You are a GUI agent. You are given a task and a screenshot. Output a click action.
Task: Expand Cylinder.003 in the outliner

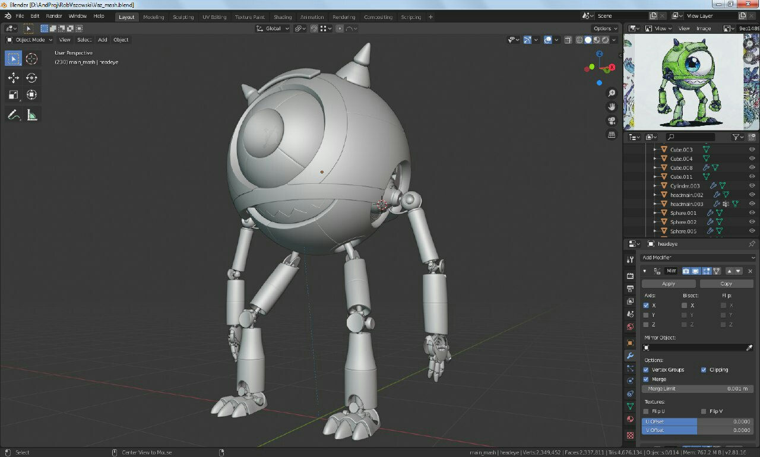(655, 186)
